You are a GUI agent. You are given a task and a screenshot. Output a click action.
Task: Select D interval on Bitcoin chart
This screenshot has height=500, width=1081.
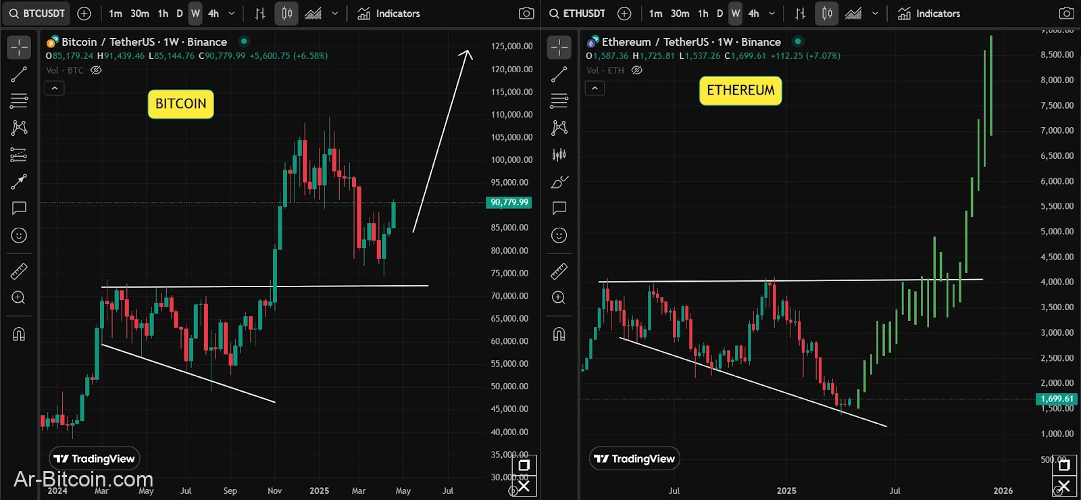[180, 14]
